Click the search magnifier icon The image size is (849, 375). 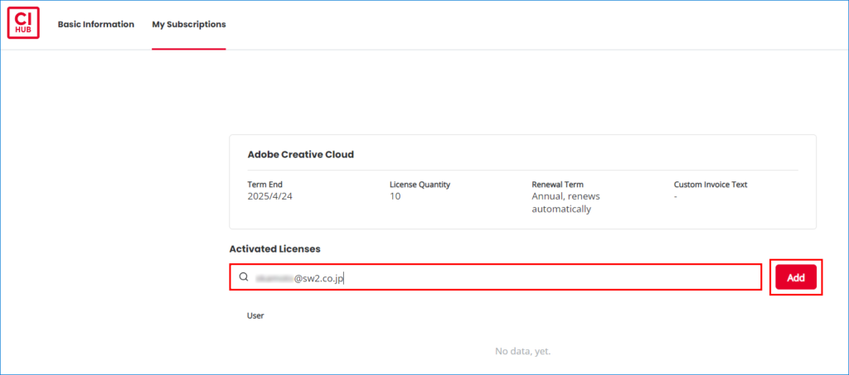(243, 277)
